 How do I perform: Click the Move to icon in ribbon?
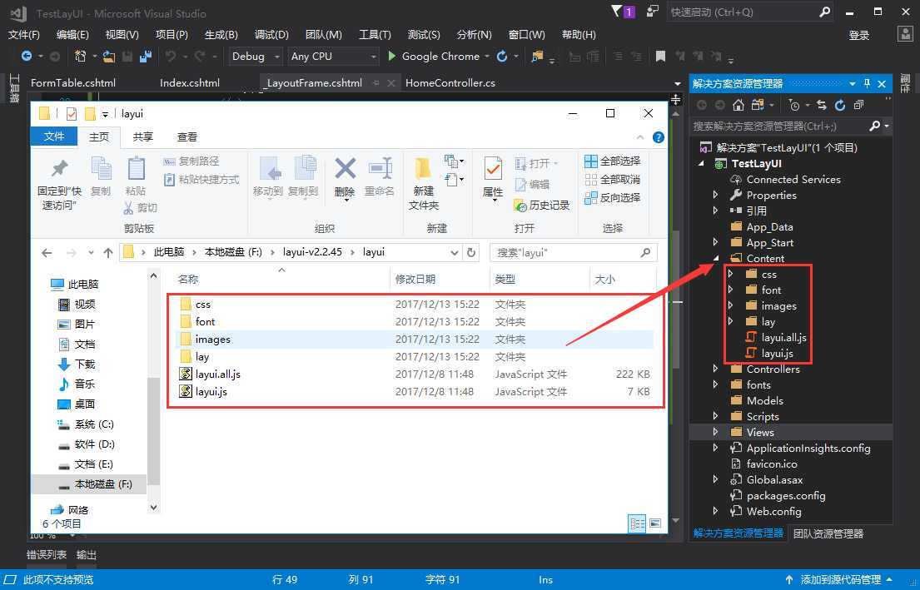tap(269, 169)
